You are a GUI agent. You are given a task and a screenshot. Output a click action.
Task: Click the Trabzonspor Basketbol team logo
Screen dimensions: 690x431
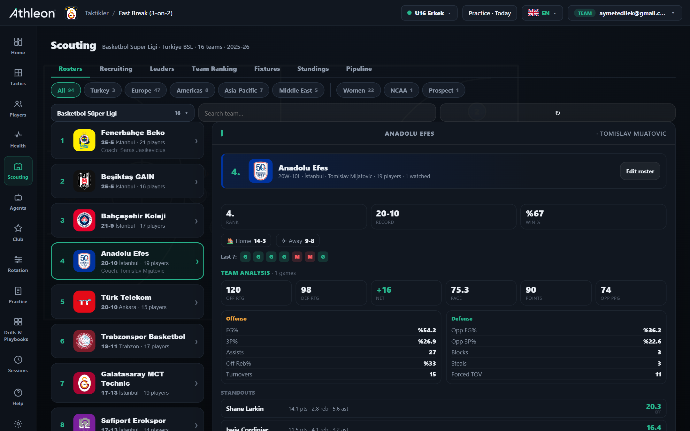(84, 341)
